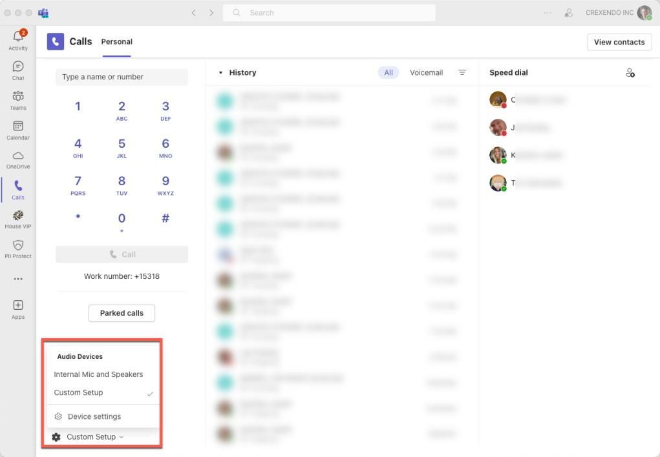Dial digit 8 TUV on keypad
This screenshot has height=457, width=660.
(x=122, y=185)
